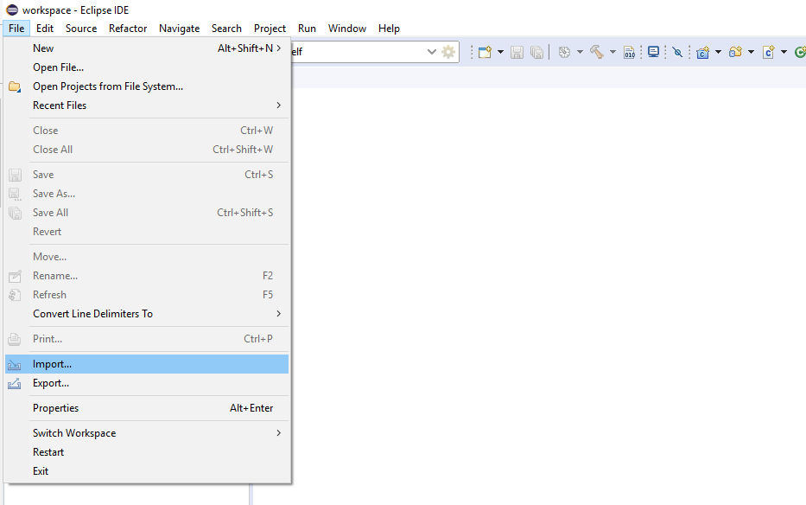Click the Save As icon in File menu
This screenshot has height=505, width=806.
point(15,194)
